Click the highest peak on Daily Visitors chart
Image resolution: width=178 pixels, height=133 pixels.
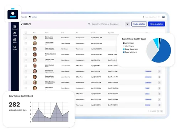point(56,104)
